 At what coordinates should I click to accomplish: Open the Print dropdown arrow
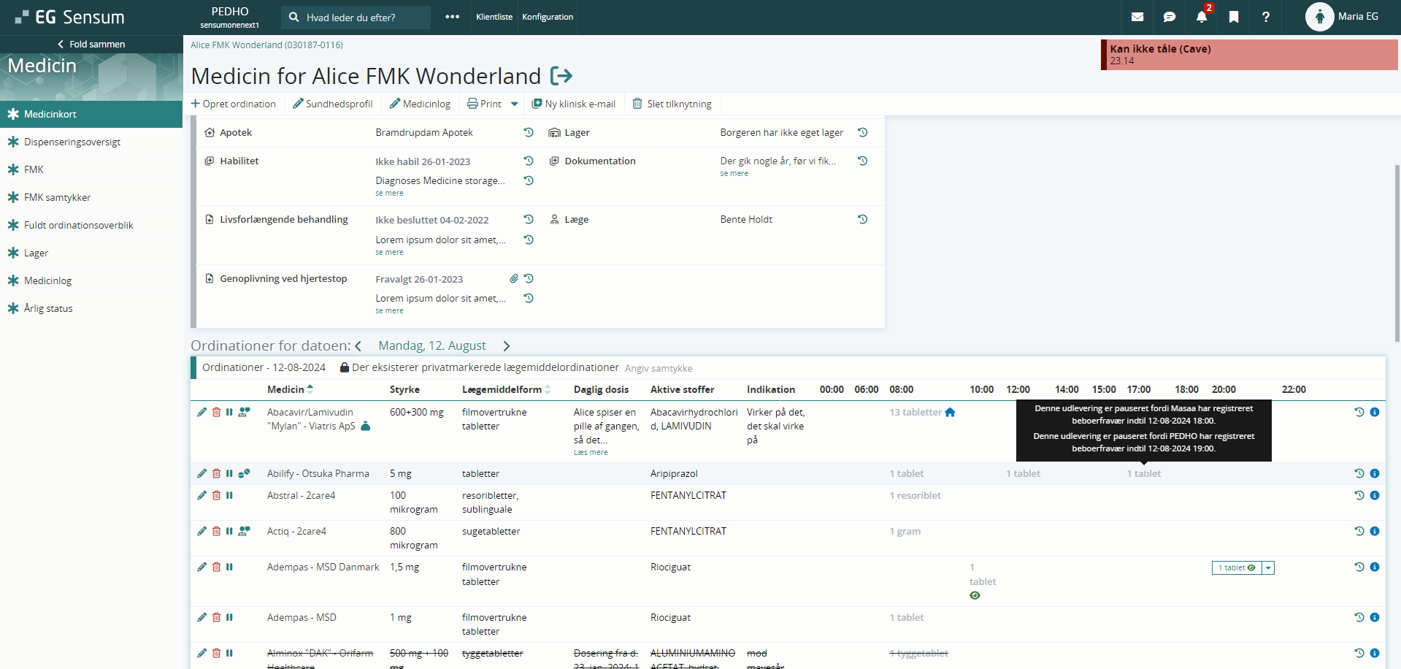point(515,104)
